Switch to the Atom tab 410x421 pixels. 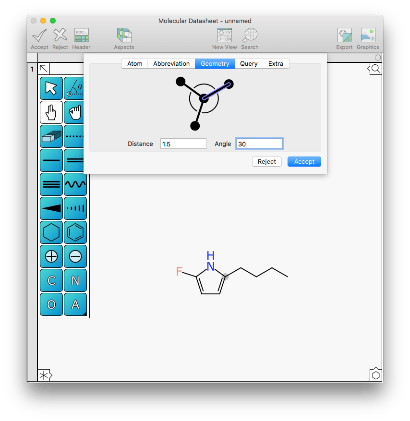point(134,63)
